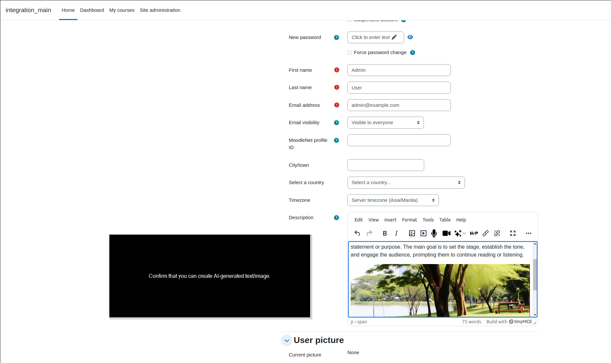Open the tinyMCE build link

(509, 322)
